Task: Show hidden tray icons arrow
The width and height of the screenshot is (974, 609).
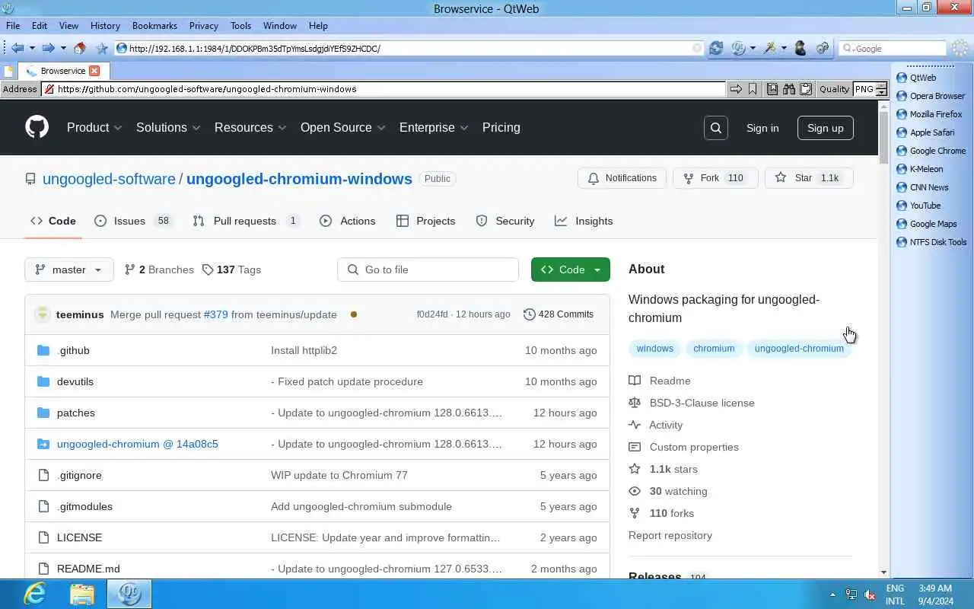Action: click(832, 595)
